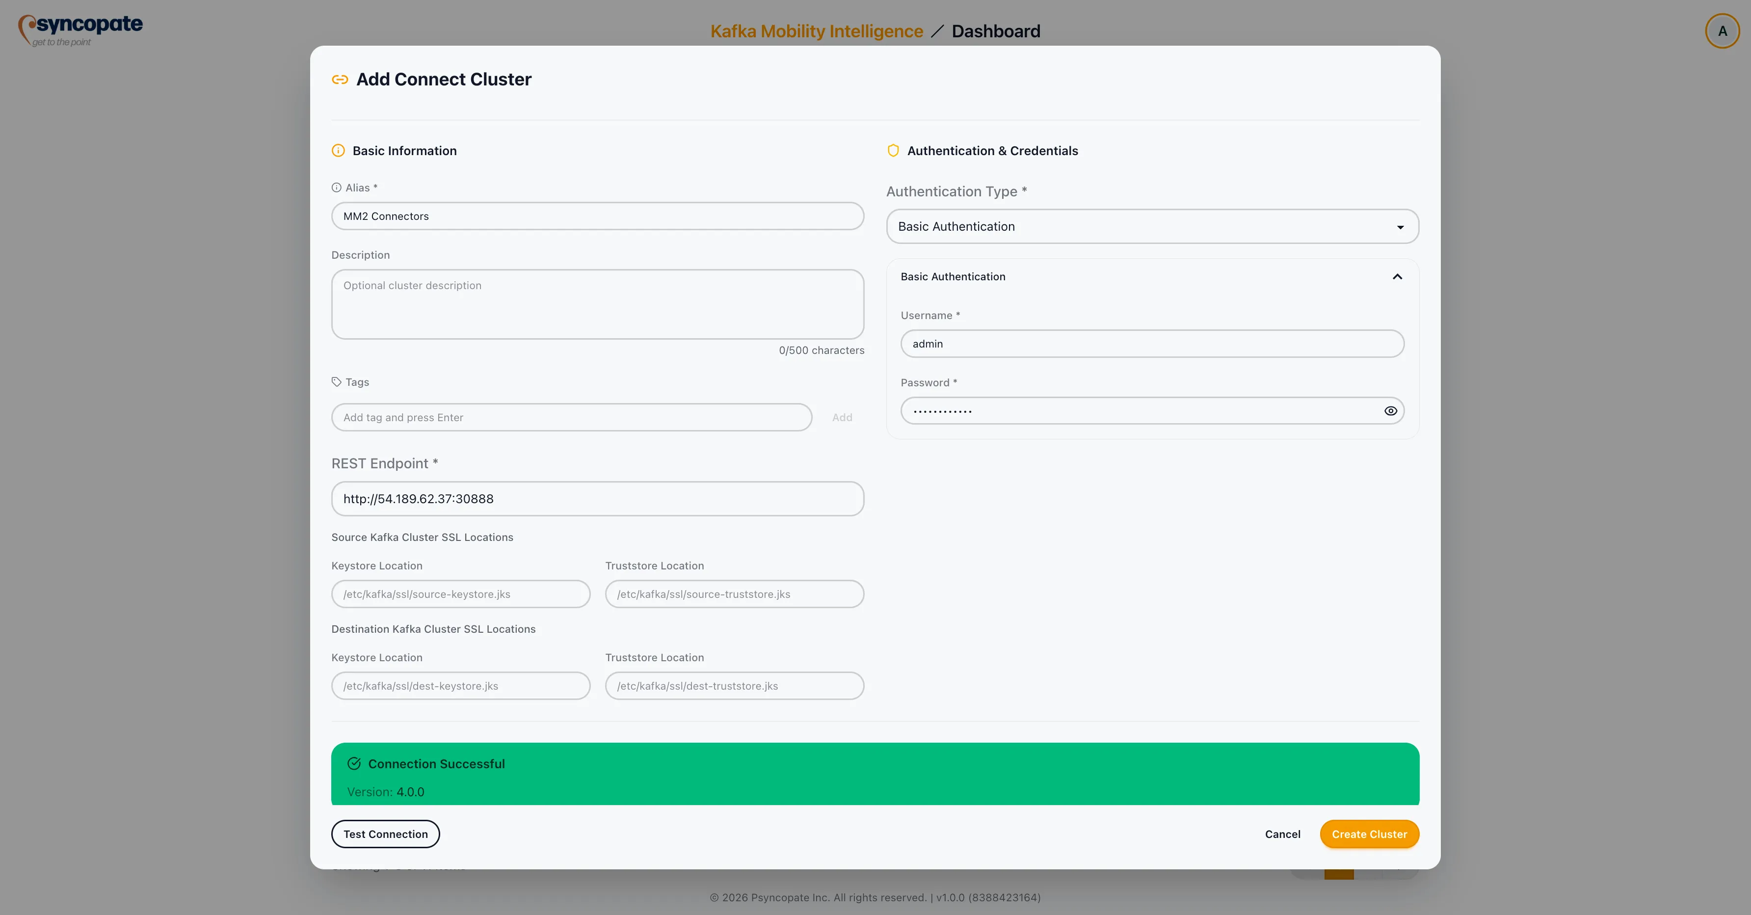Collapse the Basic Authentication section
This screenshot has height=915, width=1751.
[1397, 277]
